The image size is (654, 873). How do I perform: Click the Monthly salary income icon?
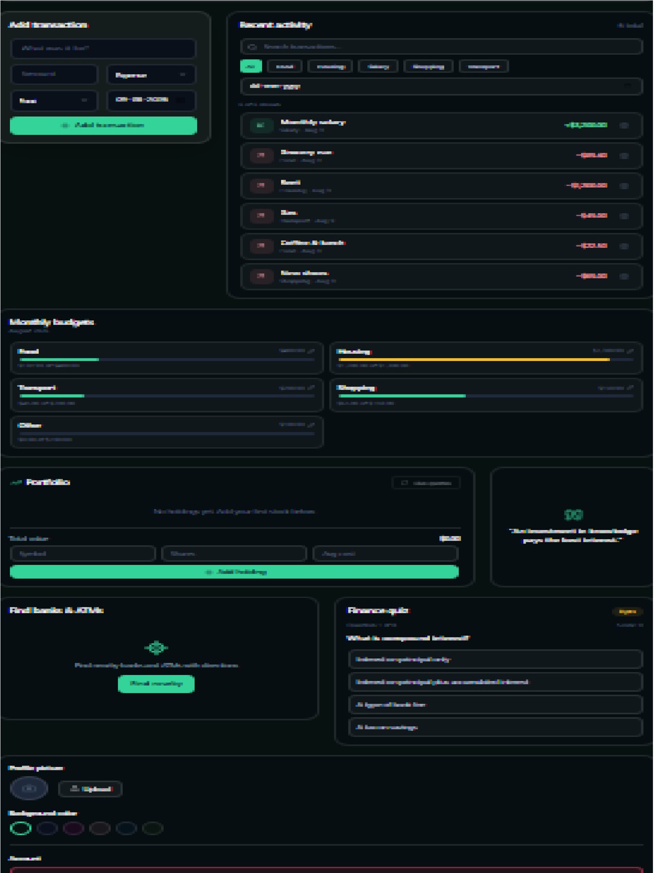(261, 125)
